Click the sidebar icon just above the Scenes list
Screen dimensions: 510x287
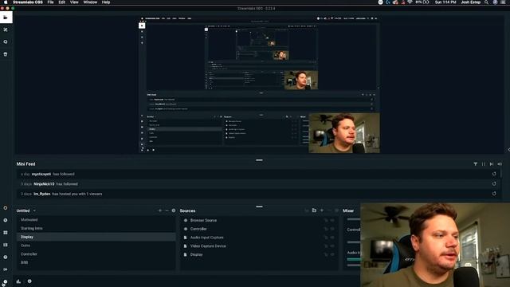tap(6, 208)
